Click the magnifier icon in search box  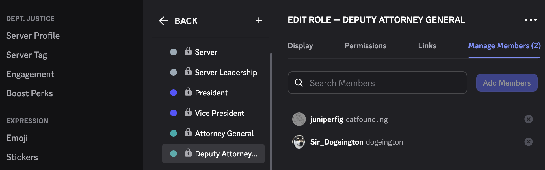299,83
